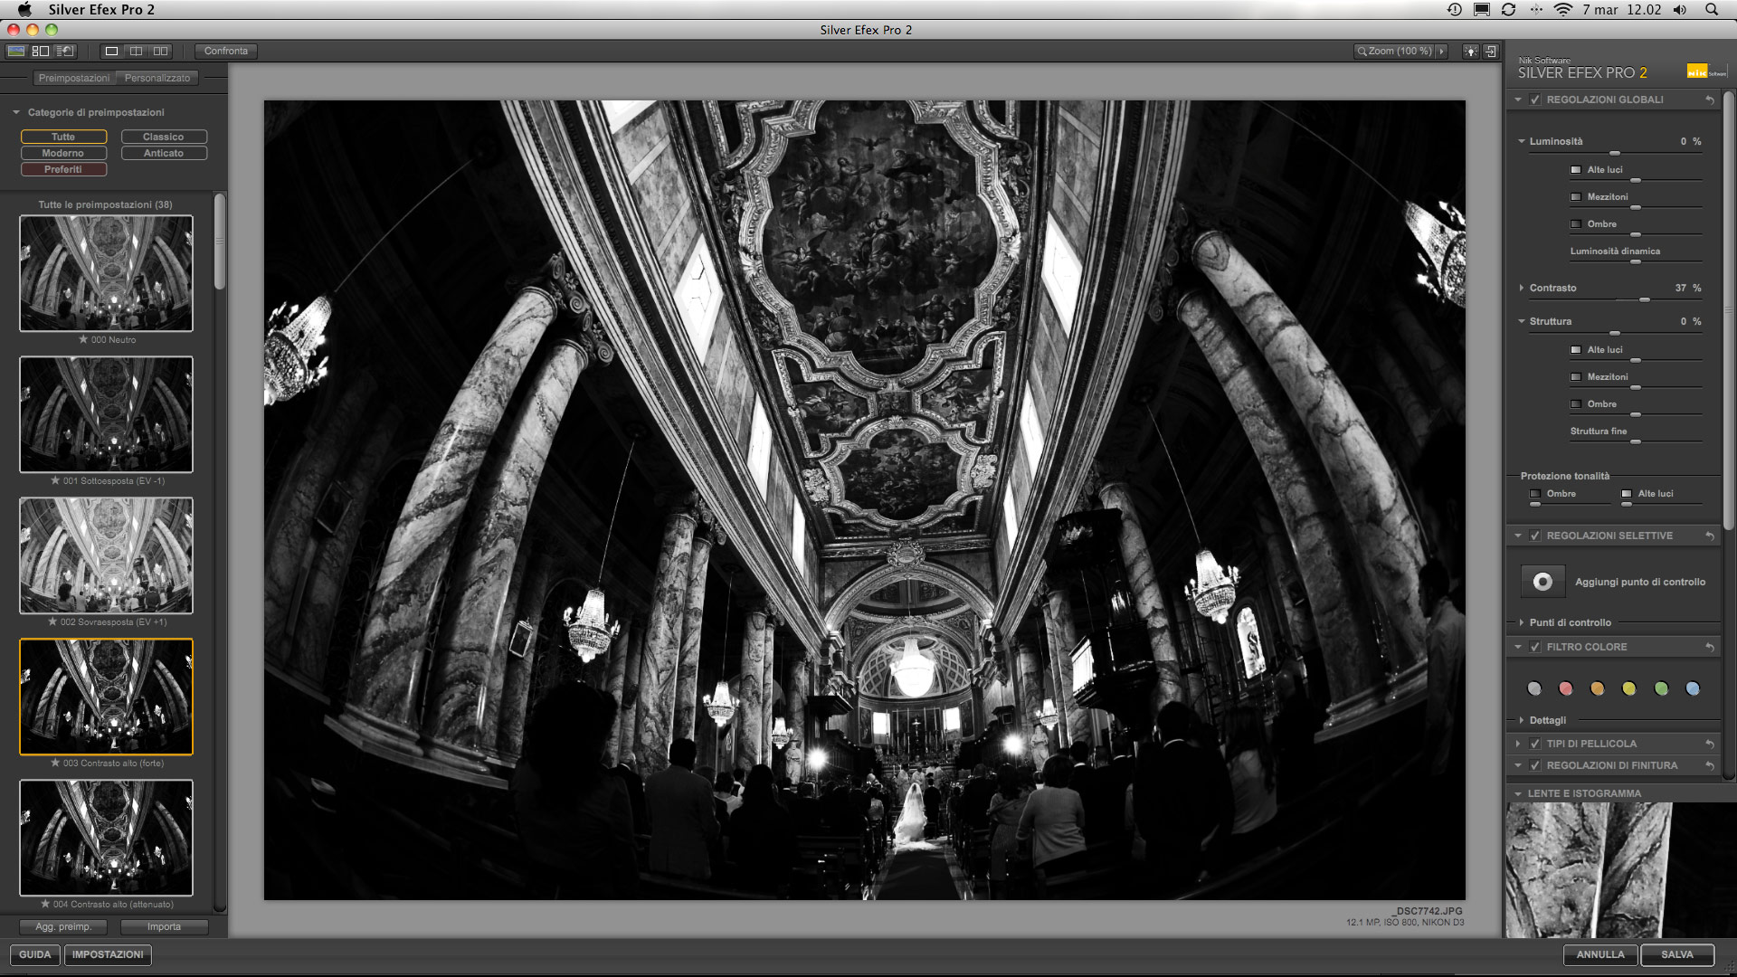The height and width of the screenshot is (977, 1737).
Task: Toggle favorite star on 003 Contrasto alto (forte)
Action: click(x=55, y=764)
